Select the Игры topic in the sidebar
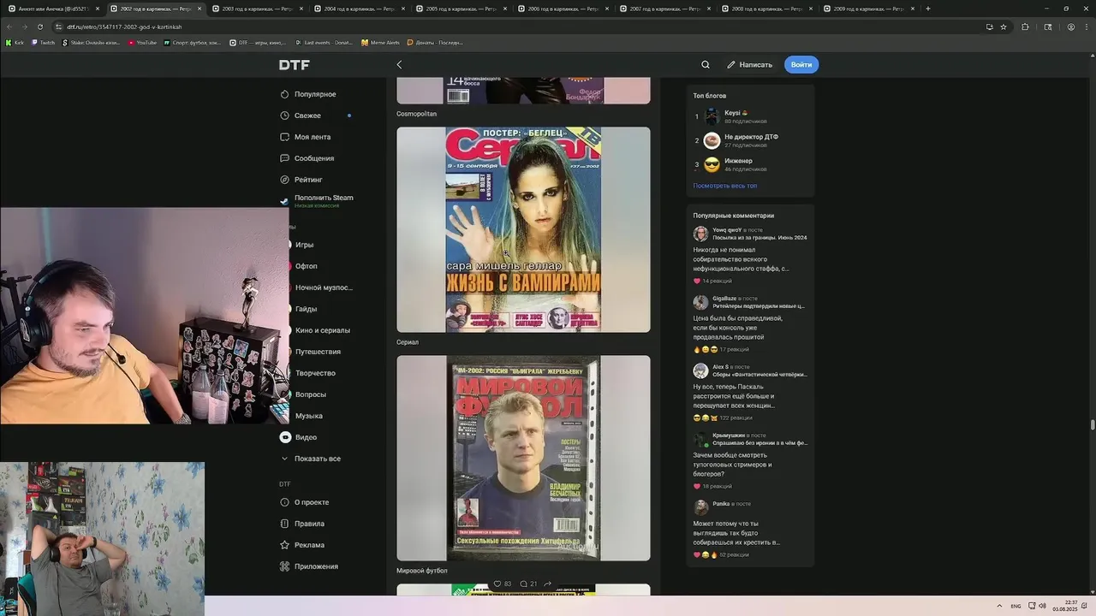The height and width of the screenshot is (616, 1096). tap(304, 245)
